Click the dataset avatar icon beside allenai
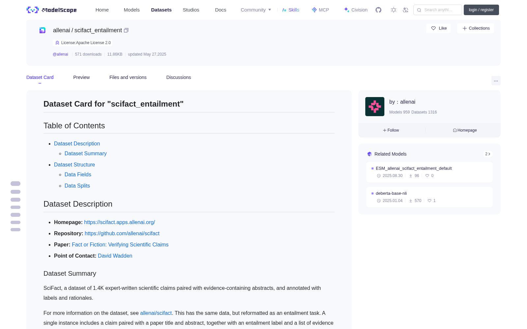The height and width of the screenshot is (329, 527). click(42, 30)
